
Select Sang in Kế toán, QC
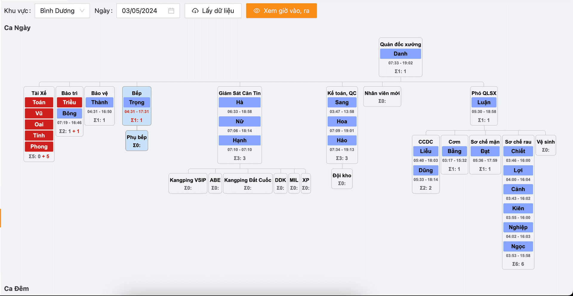[342, 102]
